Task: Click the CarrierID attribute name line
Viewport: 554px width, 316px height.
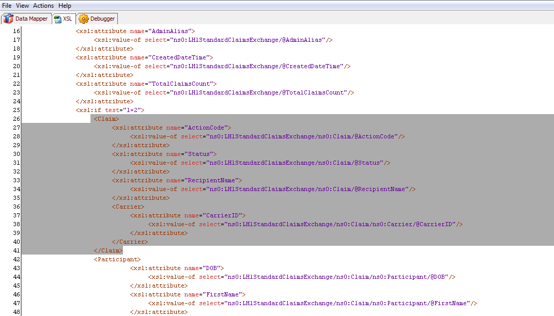Action: (x=188, y=216)
